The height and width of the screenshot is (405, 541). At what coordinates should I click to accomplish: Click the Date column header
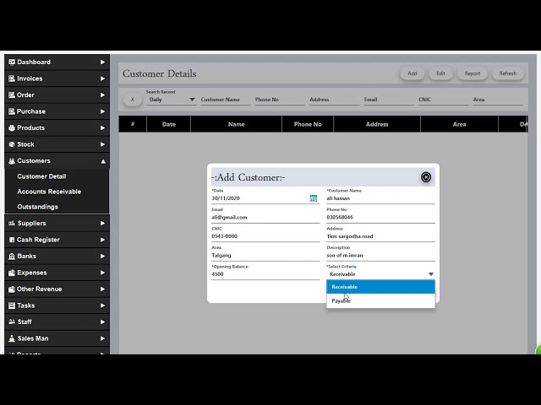coord(169,124)
